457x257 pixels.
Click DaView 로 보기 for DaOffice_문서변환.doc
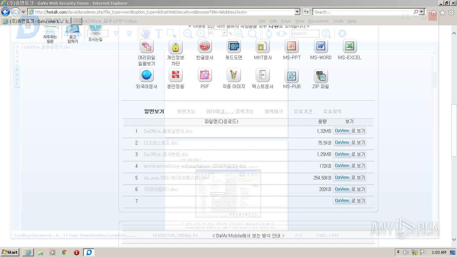[x=350, y=154]
